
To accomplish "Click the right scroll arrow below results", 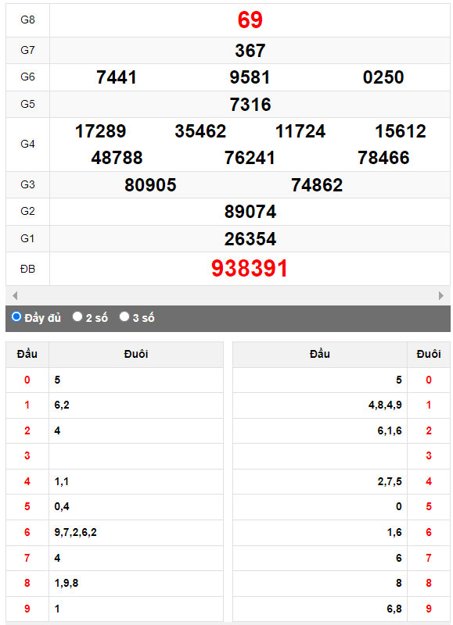I will coord(441,295).
